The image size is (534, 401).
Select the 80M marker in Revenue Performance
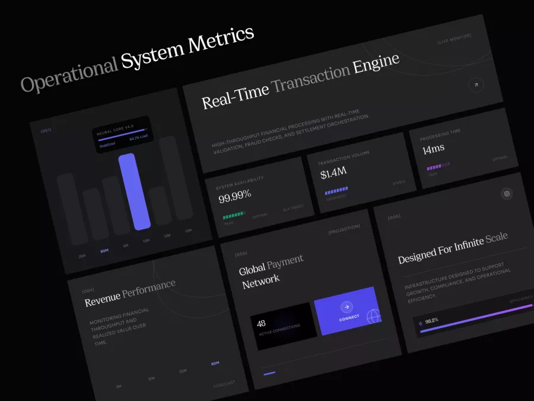click(215, 363)
